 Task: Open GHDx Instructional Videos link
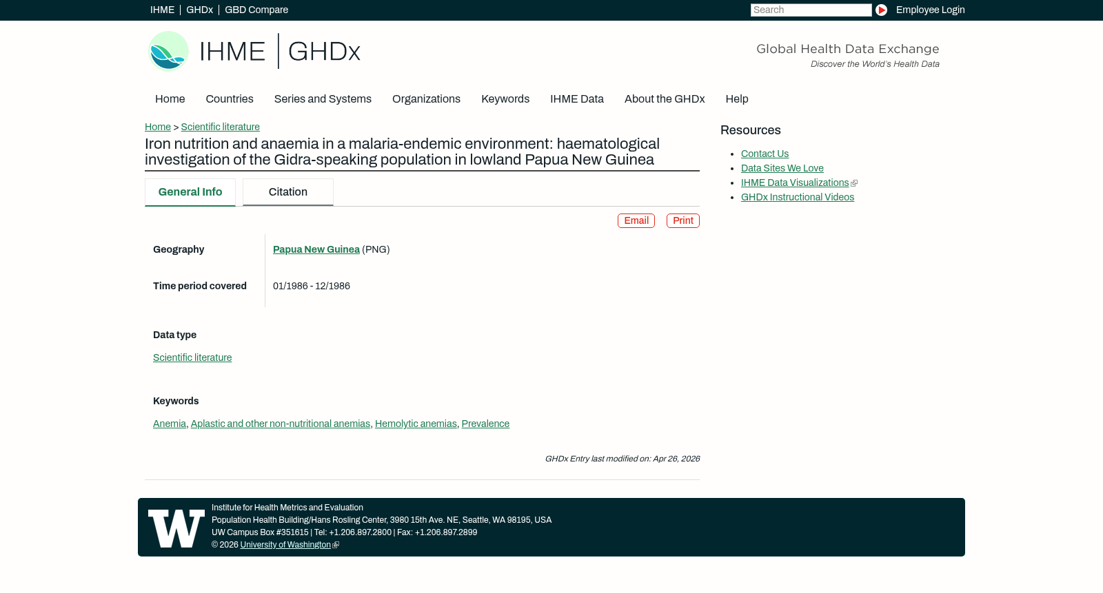(798, 197)
